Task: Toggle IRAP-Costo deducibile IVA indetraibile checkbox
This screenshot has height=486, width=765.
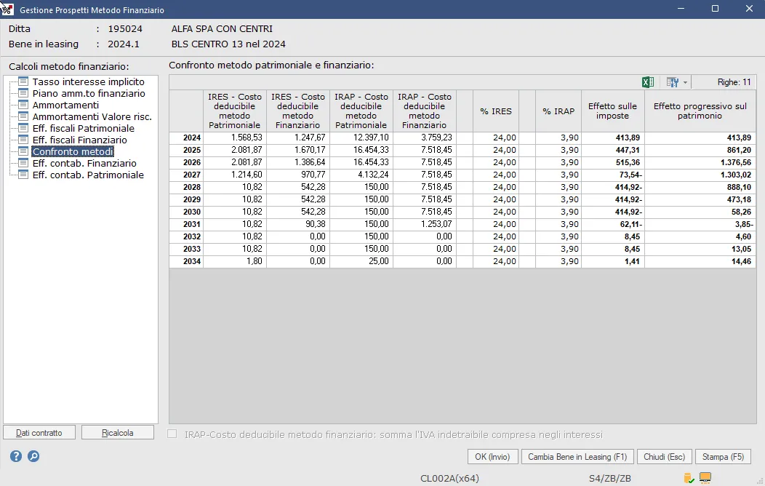Action: pos(172,434)
